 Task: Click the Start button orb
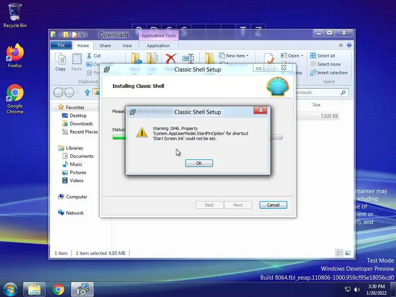tap(10, 289)
